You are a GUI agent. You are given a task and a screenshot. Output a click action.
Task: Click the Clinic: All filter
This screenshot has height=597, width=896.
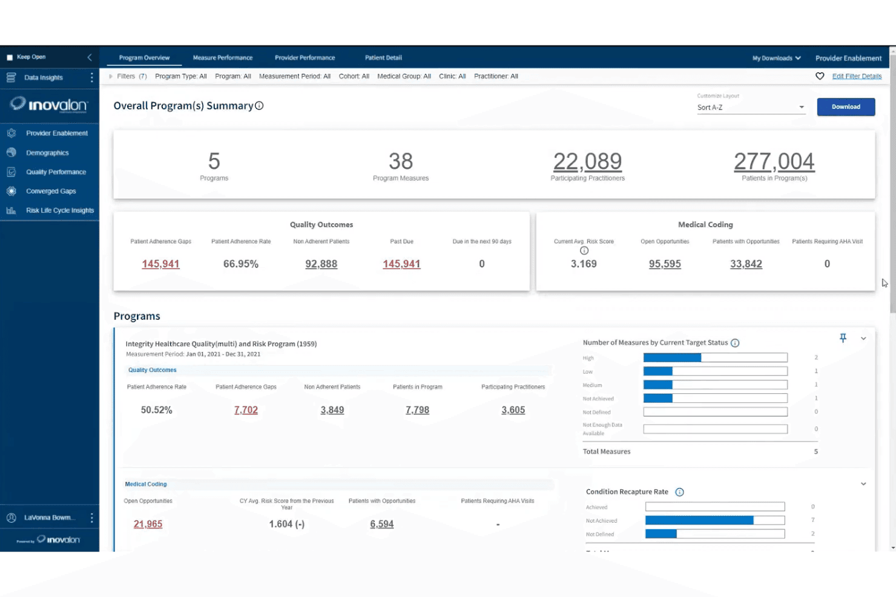tap(452, 76)
